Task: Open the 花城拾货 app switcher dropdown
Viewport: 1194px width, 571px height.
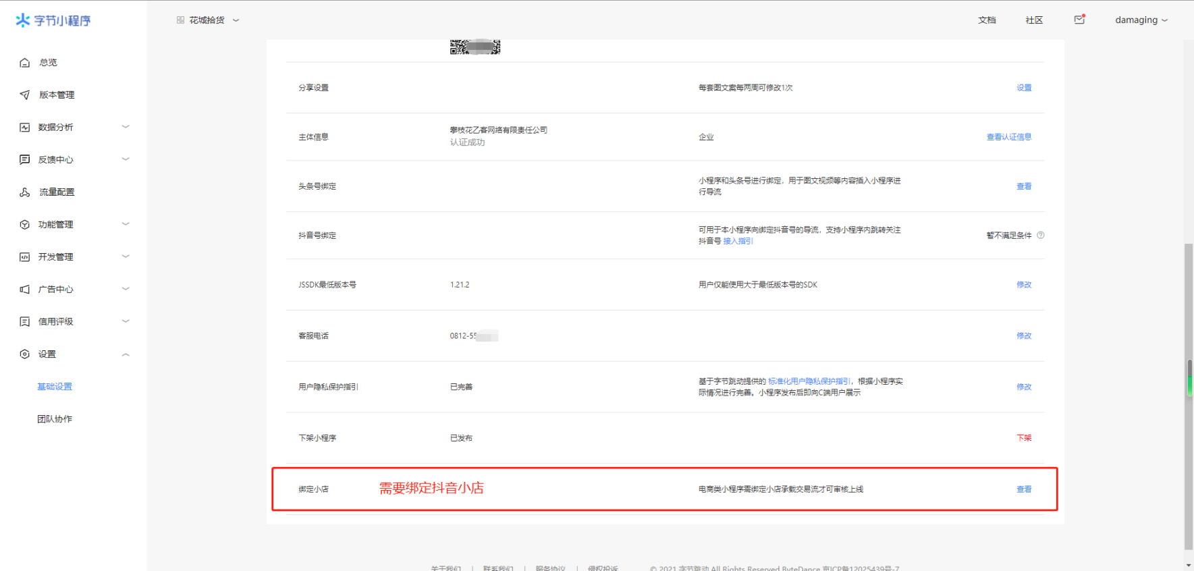Action: click(x=208, y=20)
